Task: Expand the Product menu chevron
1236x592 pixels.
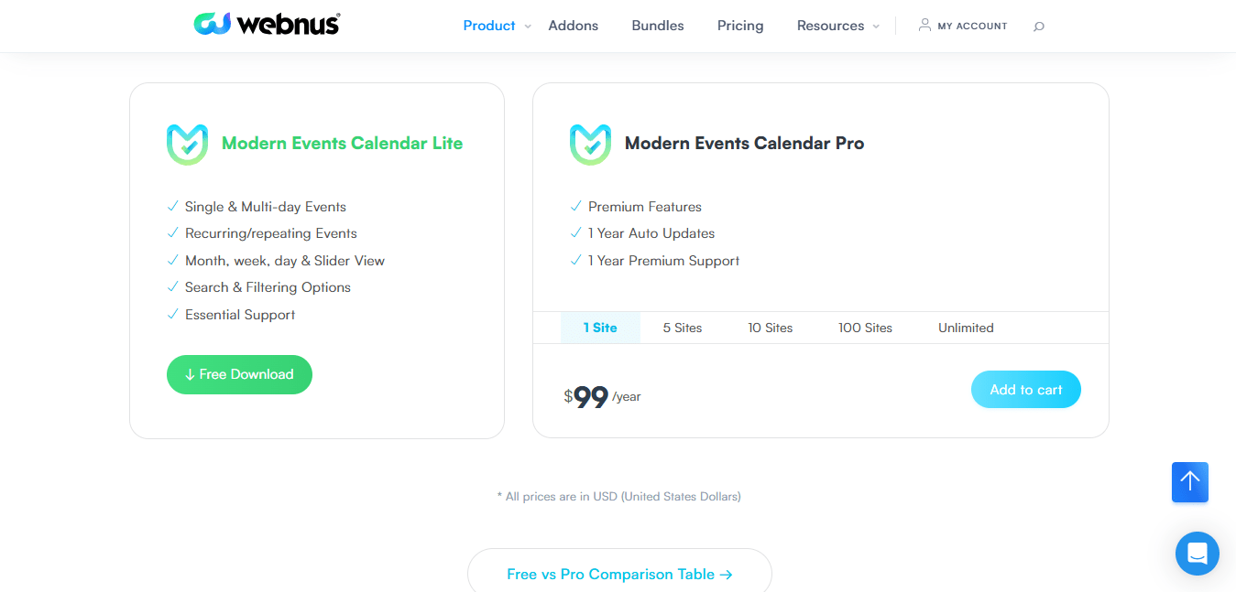Action: tap(528, 27)
